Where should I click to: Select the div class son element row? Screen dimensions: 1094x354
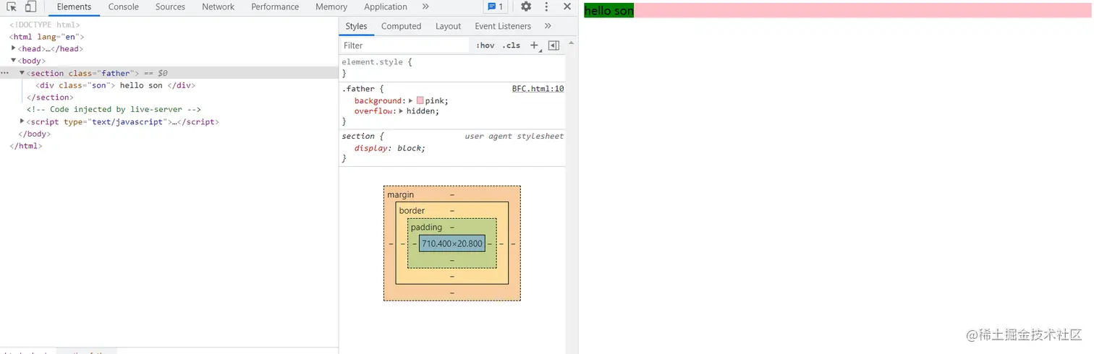[x=116, y=85]
